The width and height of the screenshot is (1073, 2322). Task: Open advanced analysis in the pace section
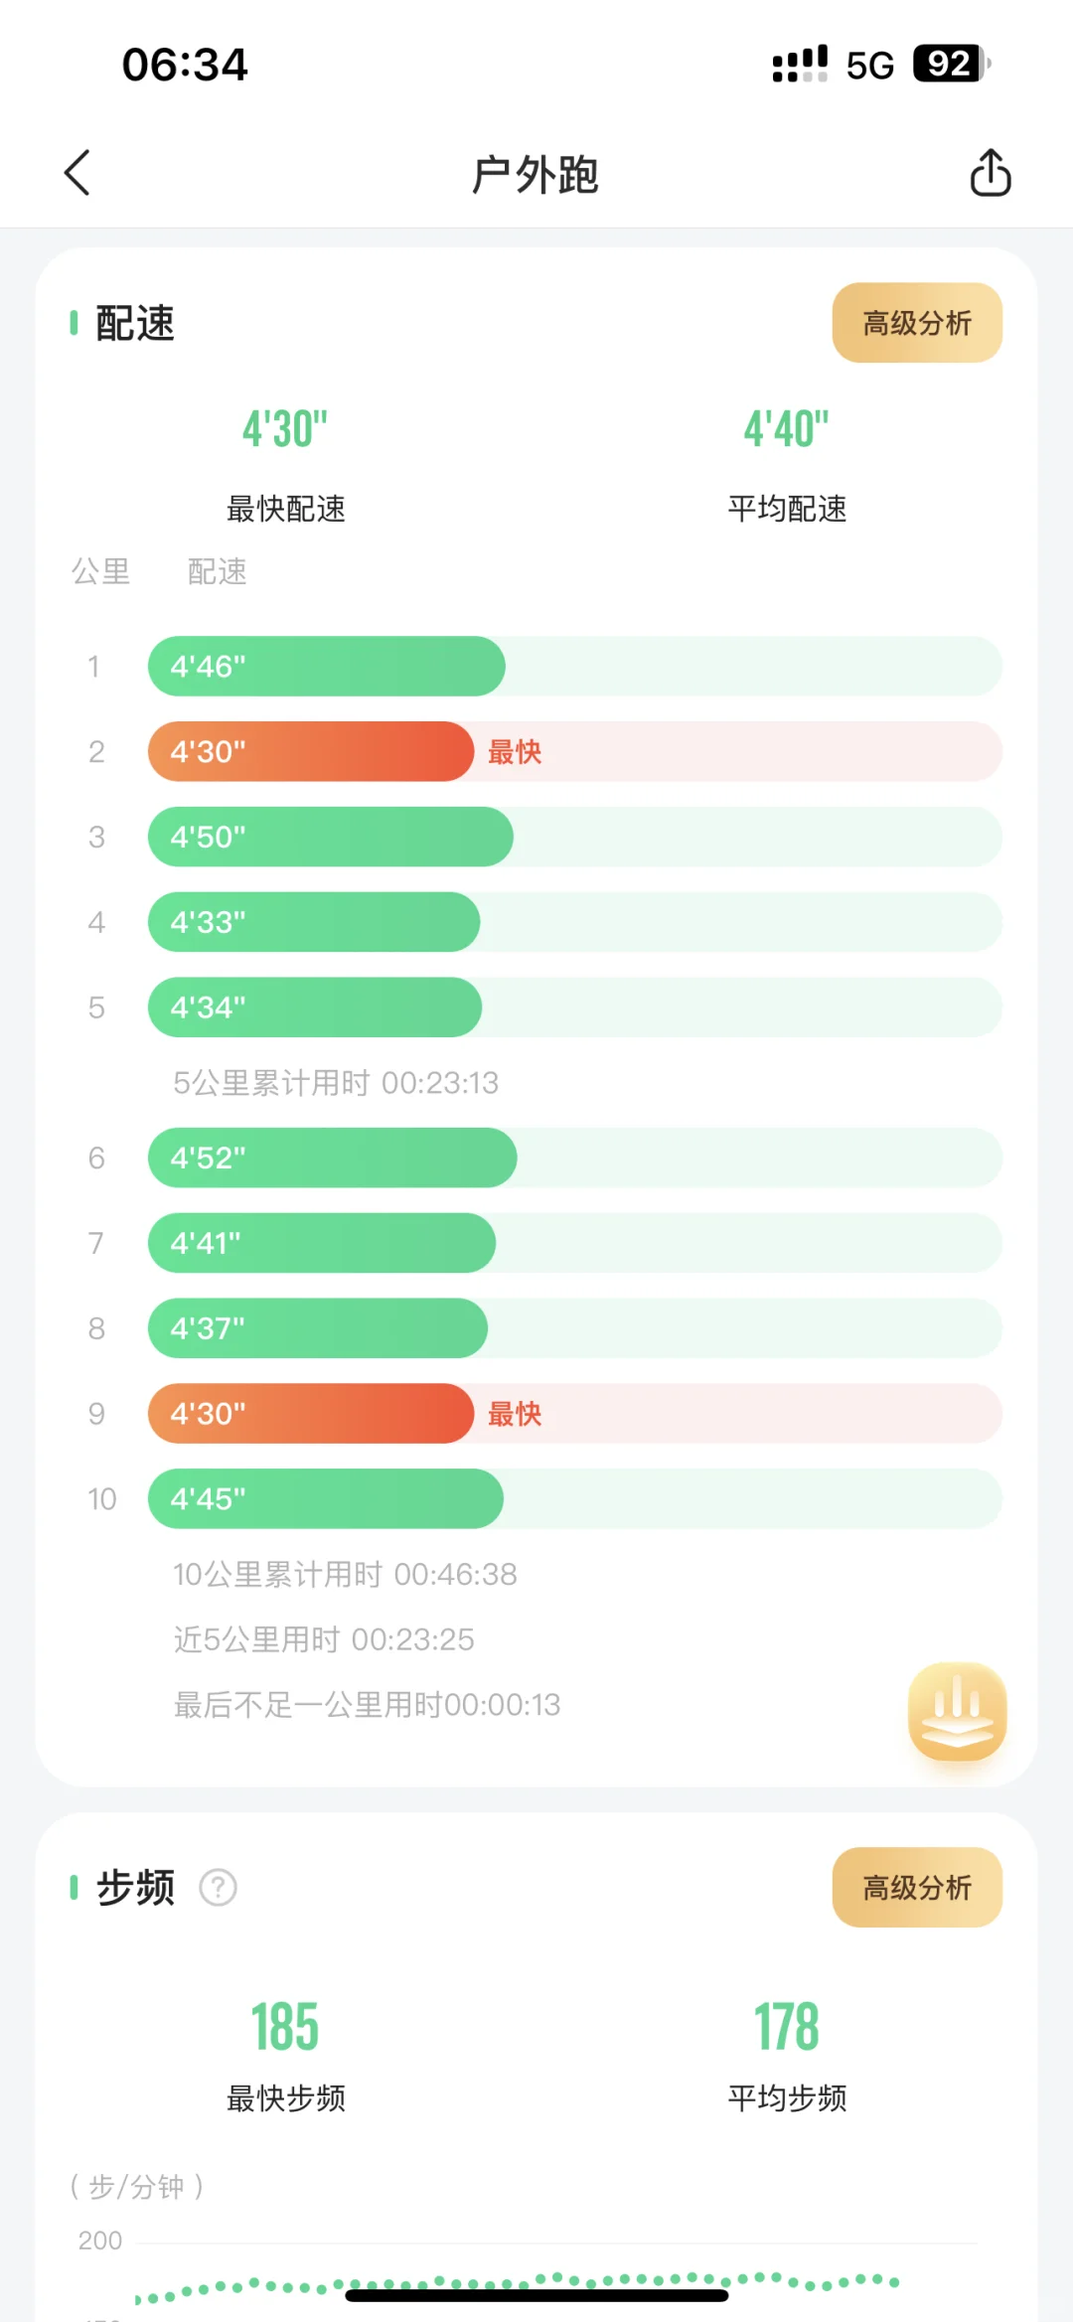tap(917, 323)
